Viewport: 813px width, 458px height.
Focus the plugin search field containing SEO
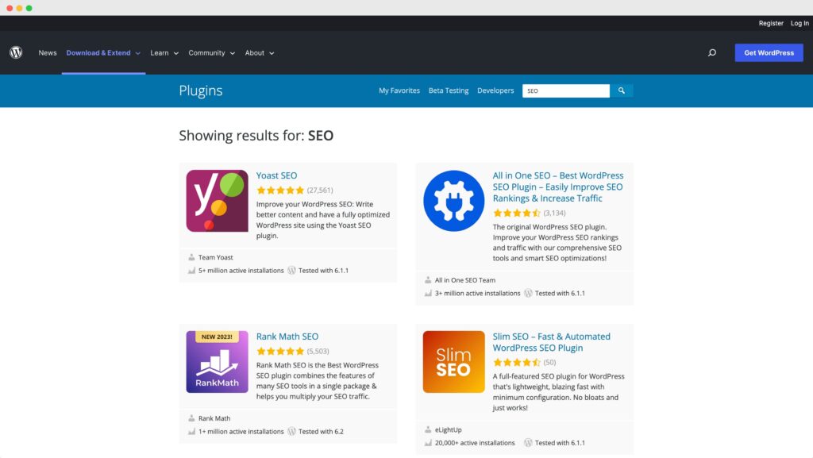(x=565, y=90)
